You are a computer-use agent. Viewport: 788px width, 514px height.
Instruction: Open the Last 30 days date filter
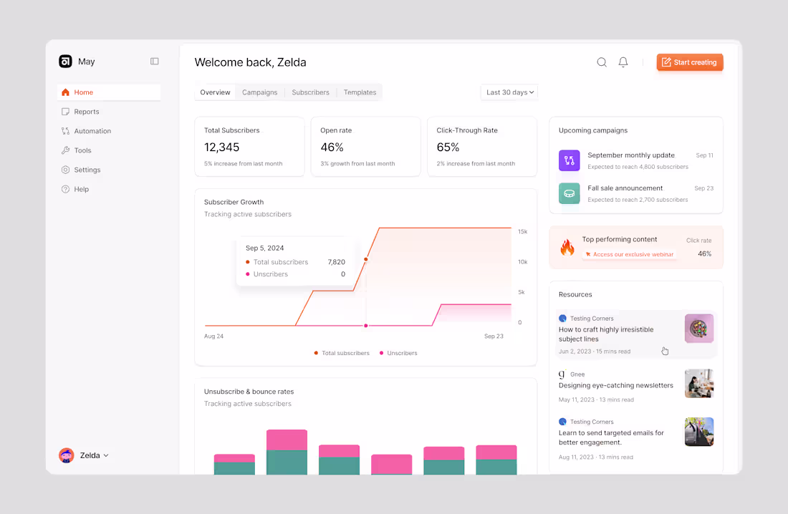[x=509, y=92]
